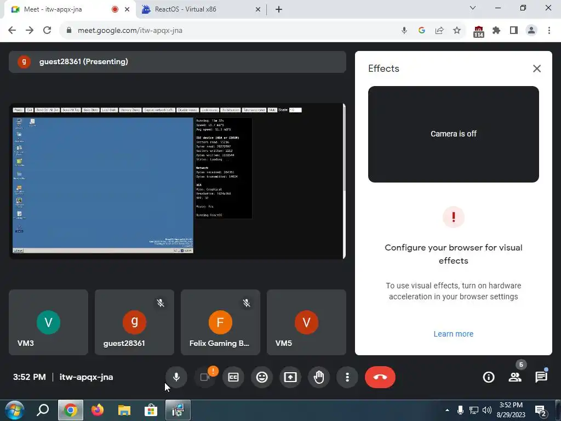Show hidden system tray icons arrow
Screen dimensions: 561x421
click(447, 410)
